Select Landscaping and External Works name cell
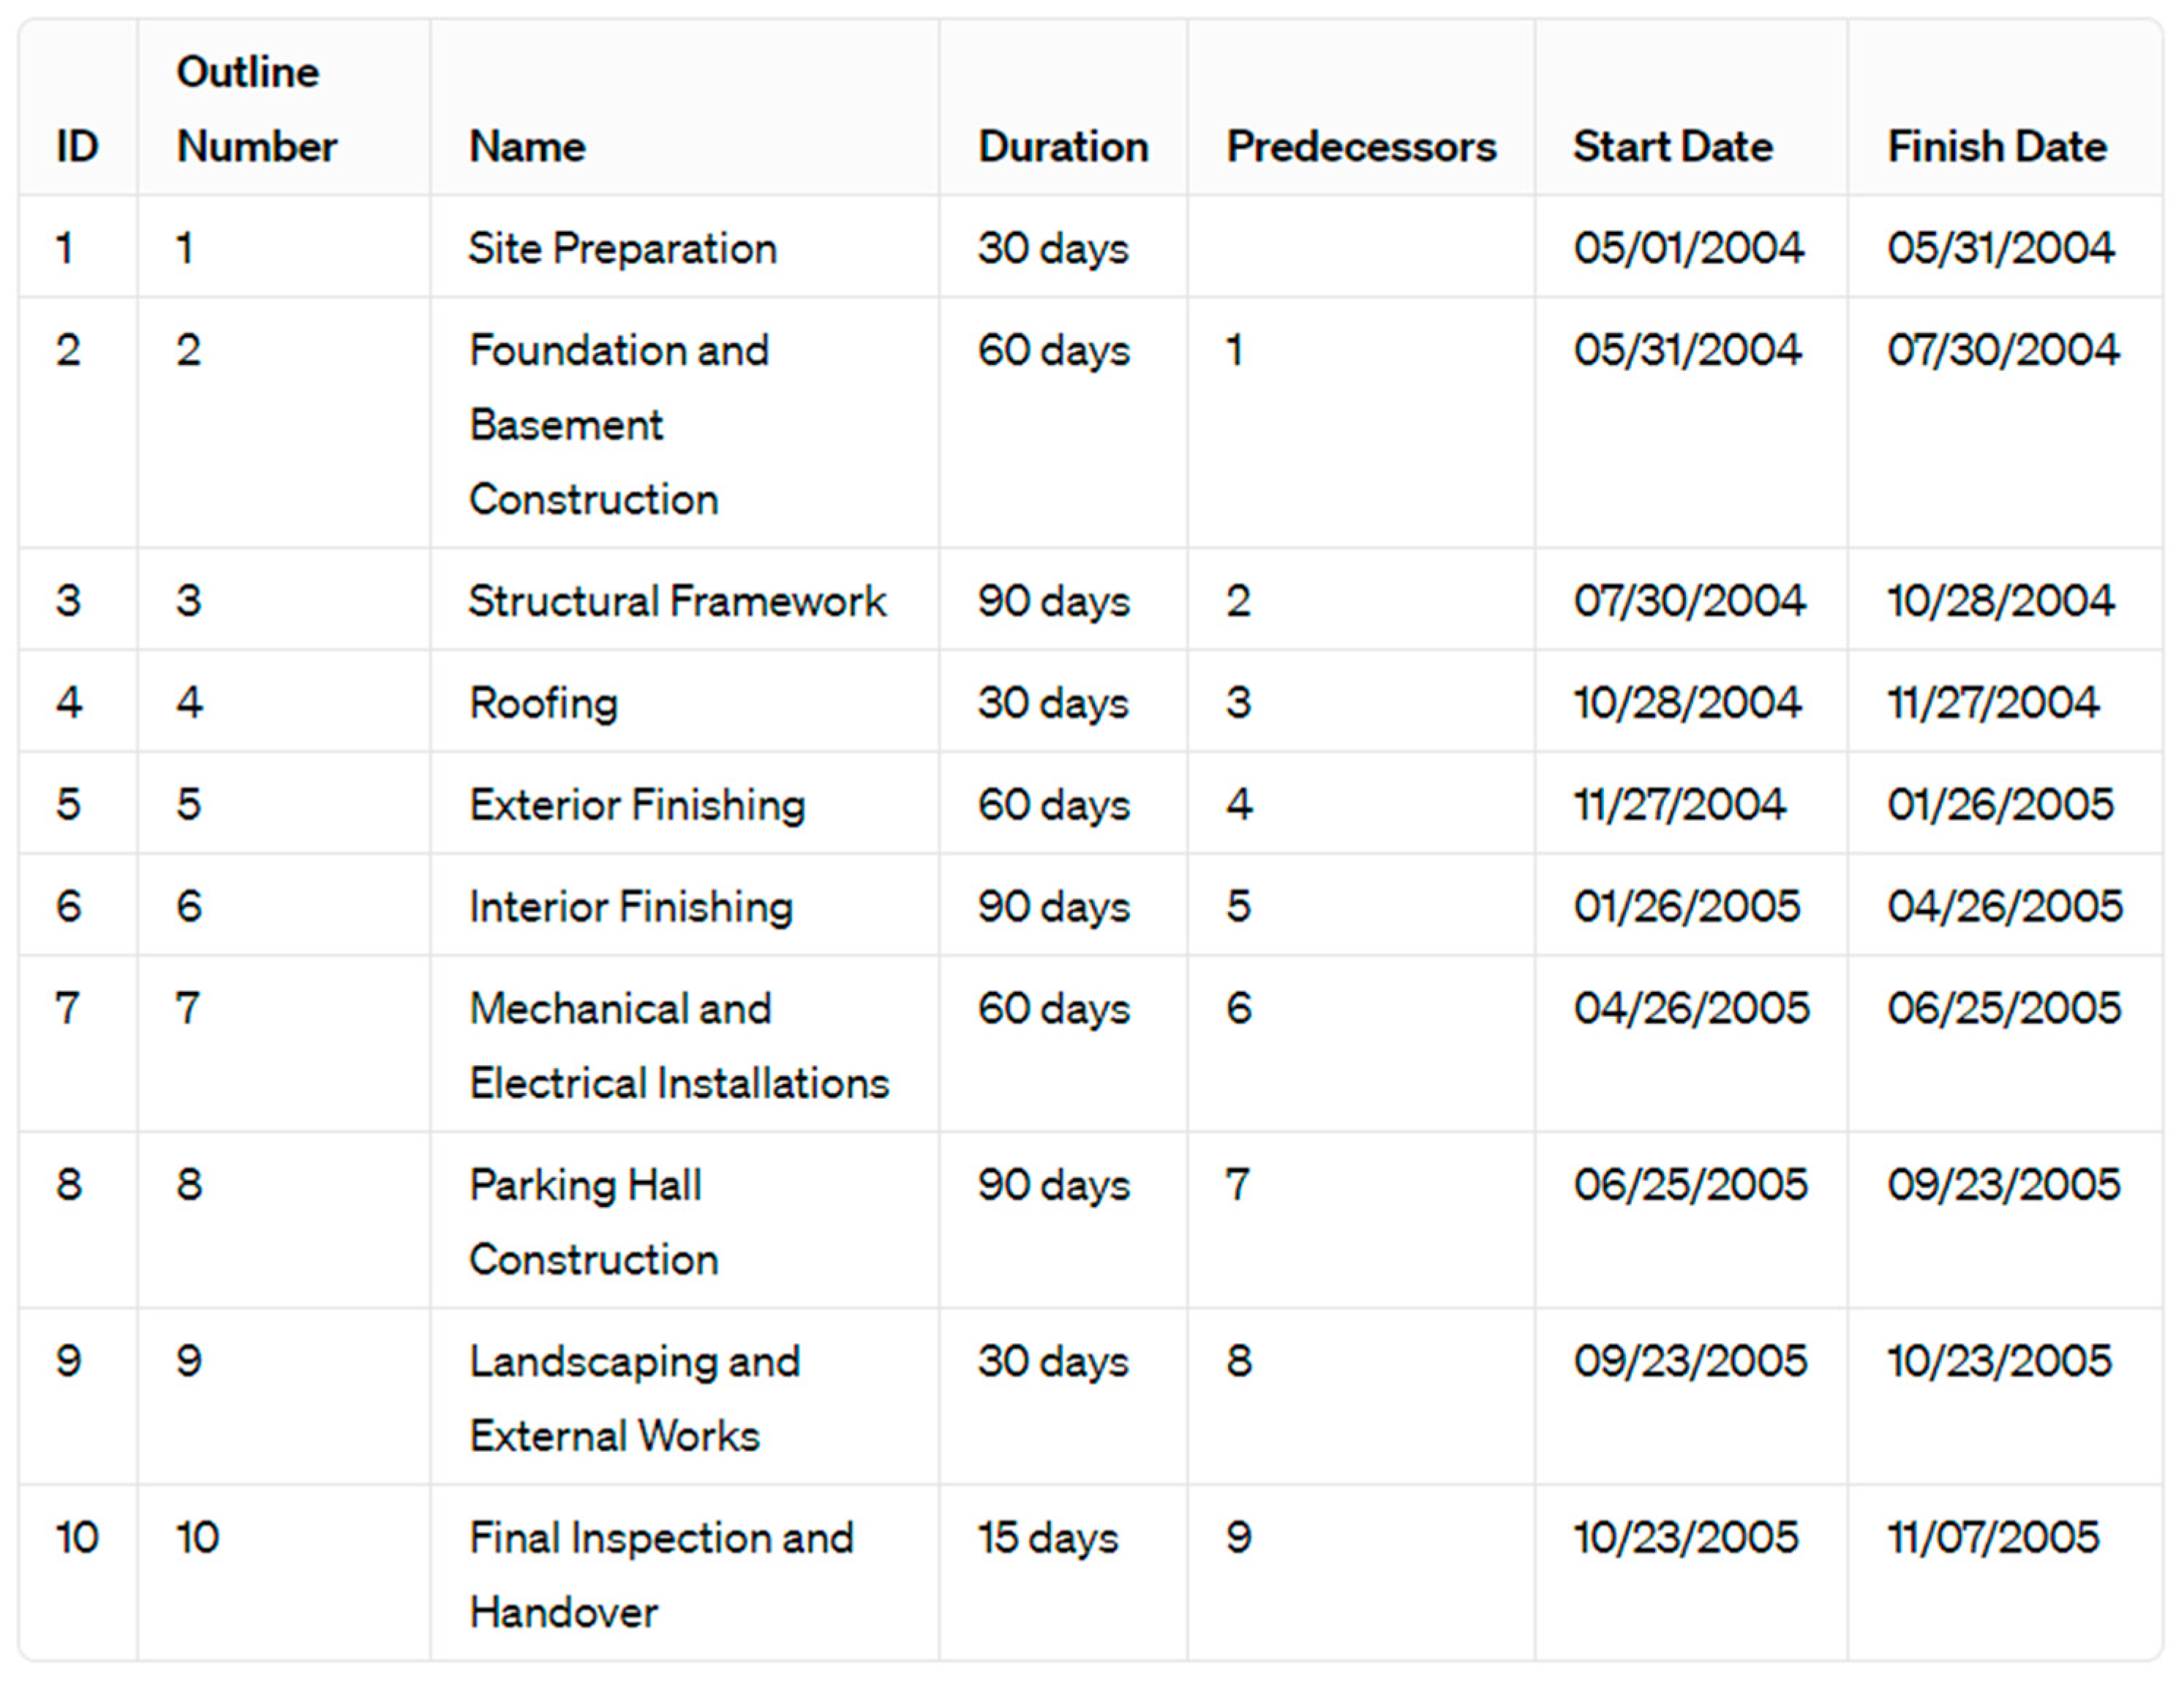 click(634, 1398)
